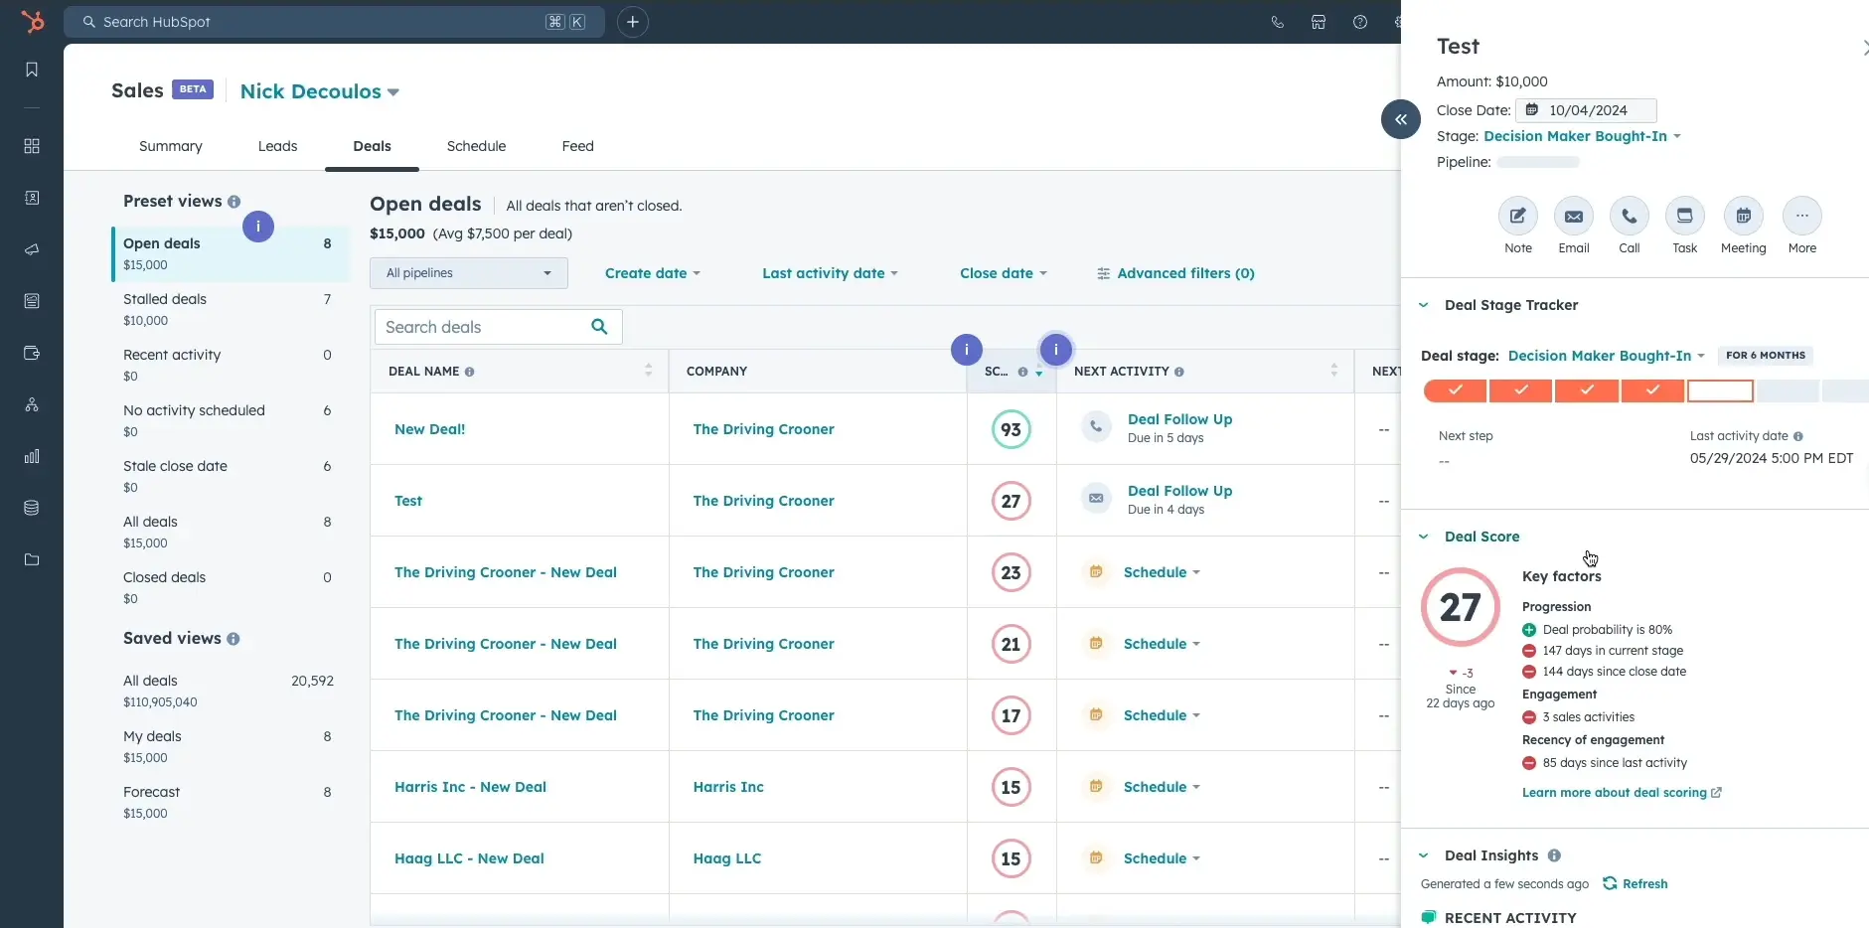Open the Stage Decision Maker Bought-In dropdown

point(1581,136)
